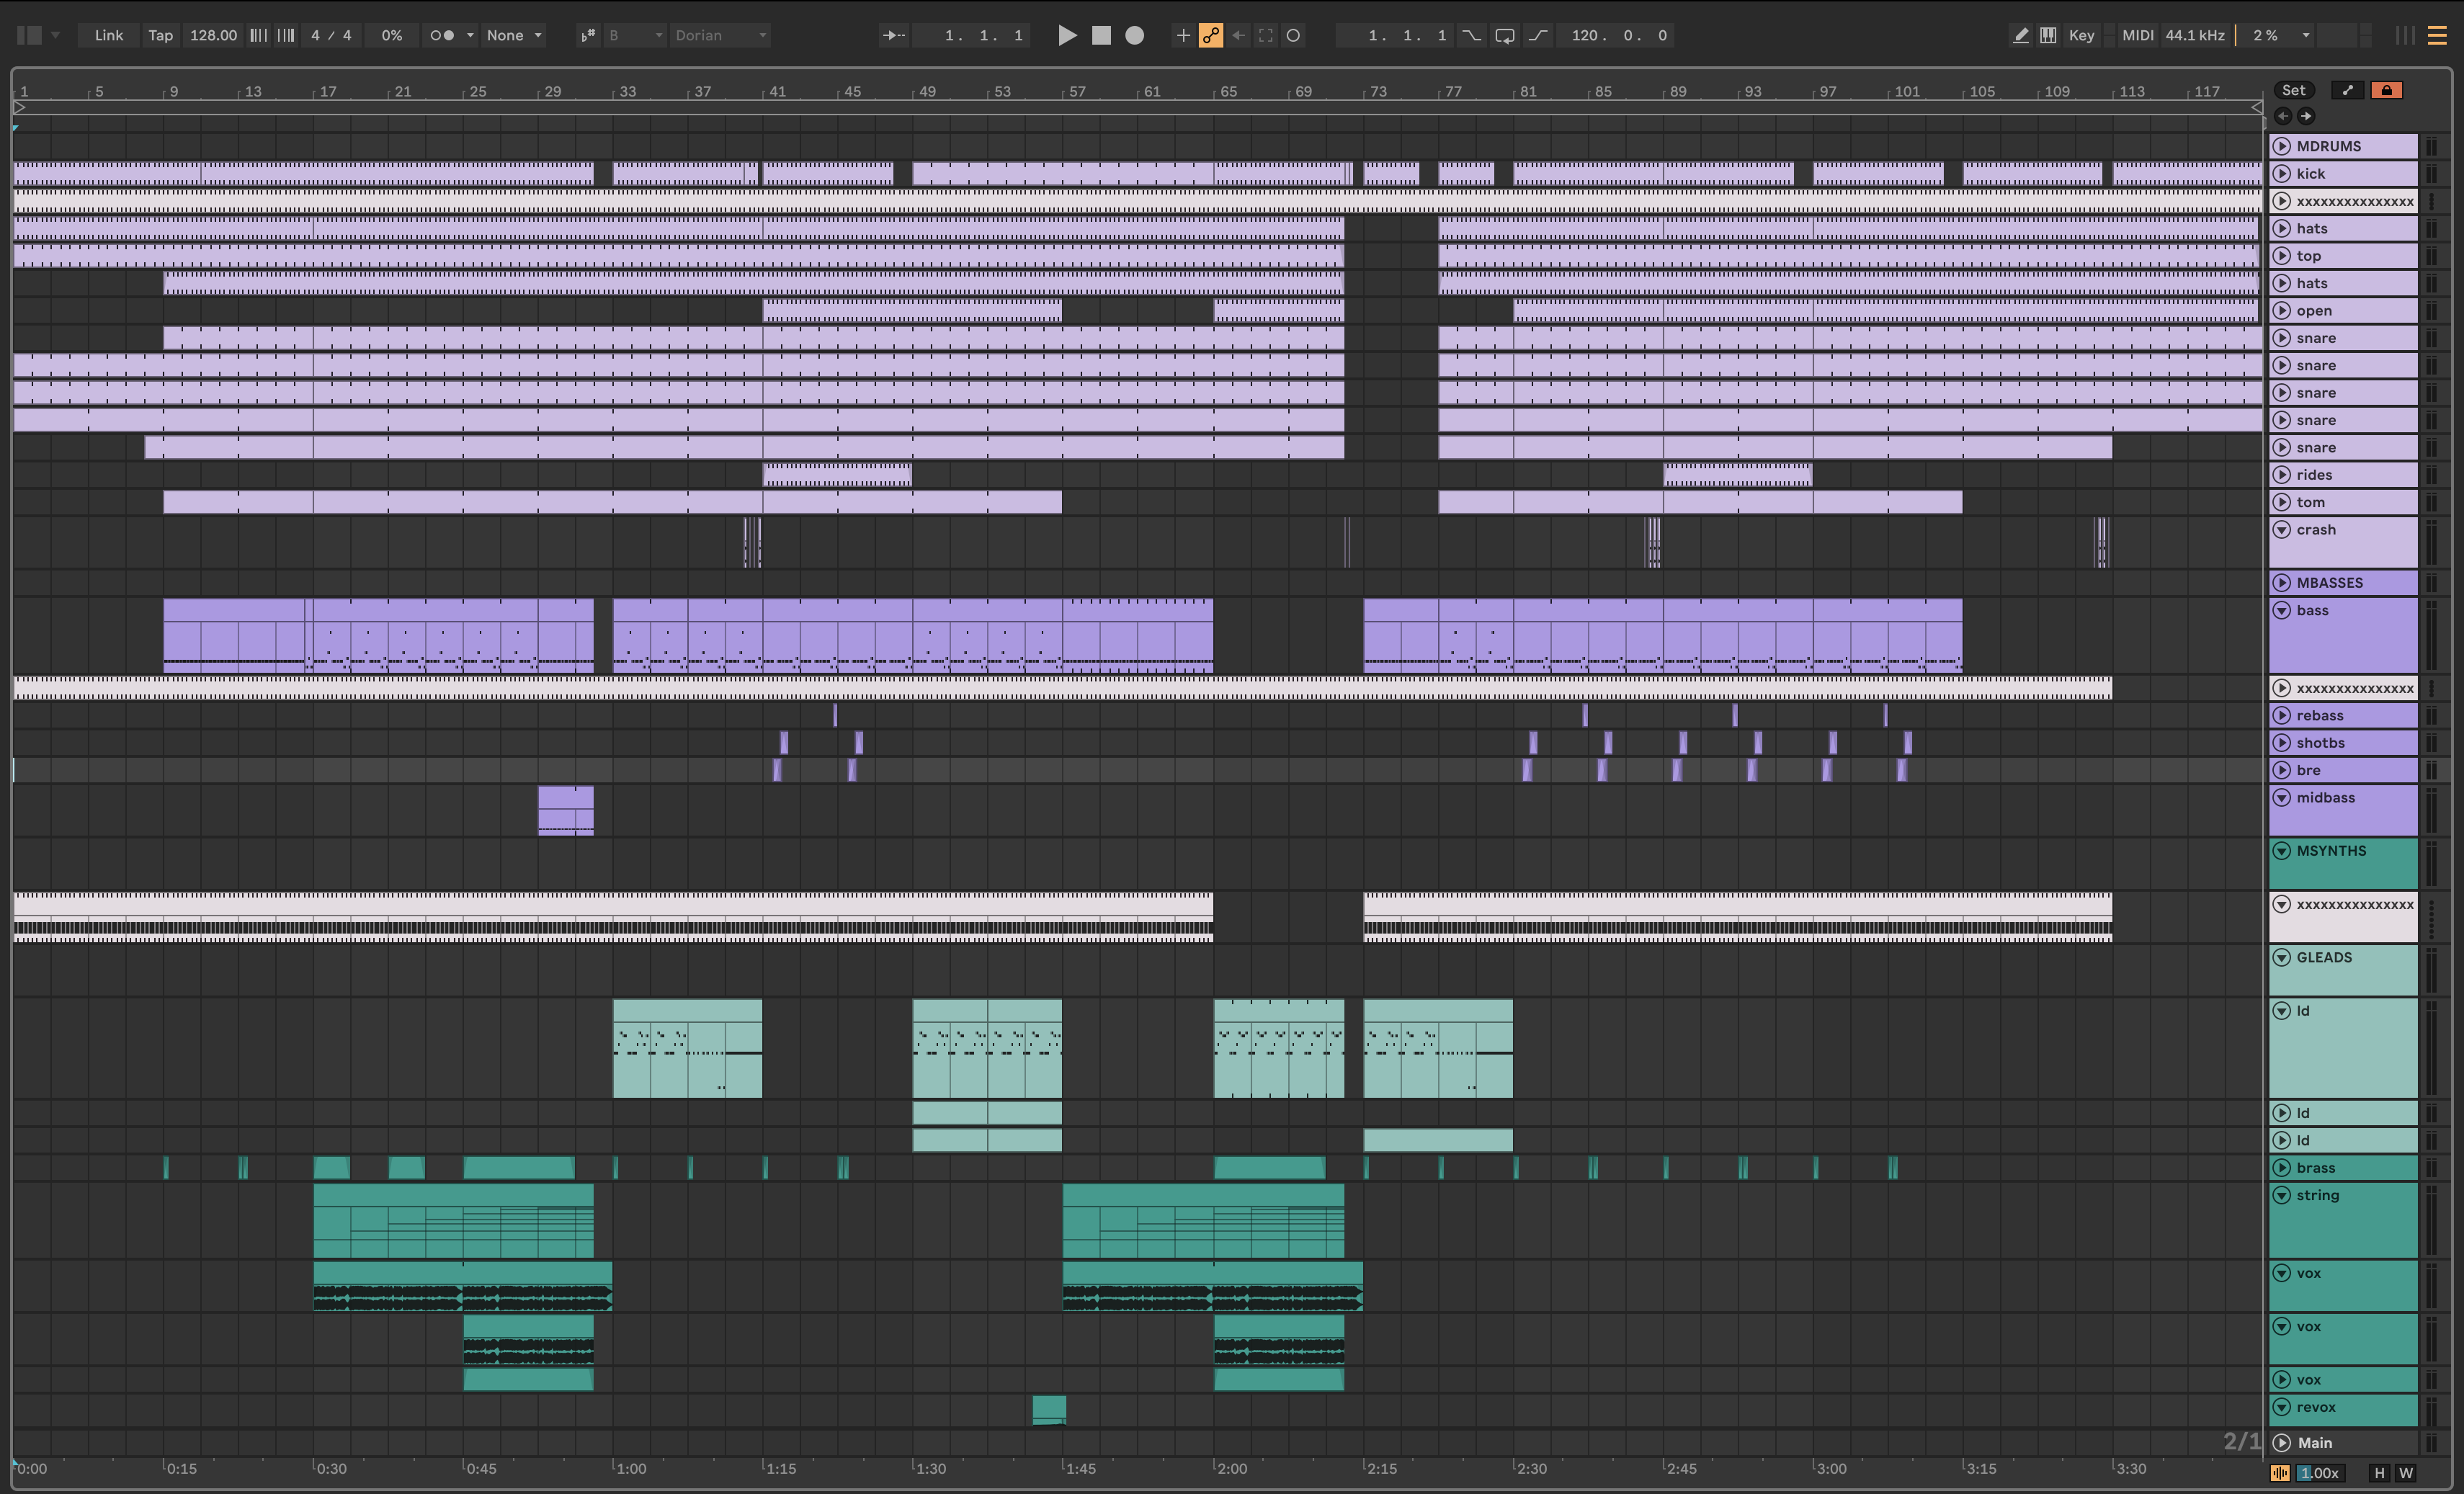2464x1494 pixels.
Task: Toggle the Follow playback arrow icon
Action: 893,35
